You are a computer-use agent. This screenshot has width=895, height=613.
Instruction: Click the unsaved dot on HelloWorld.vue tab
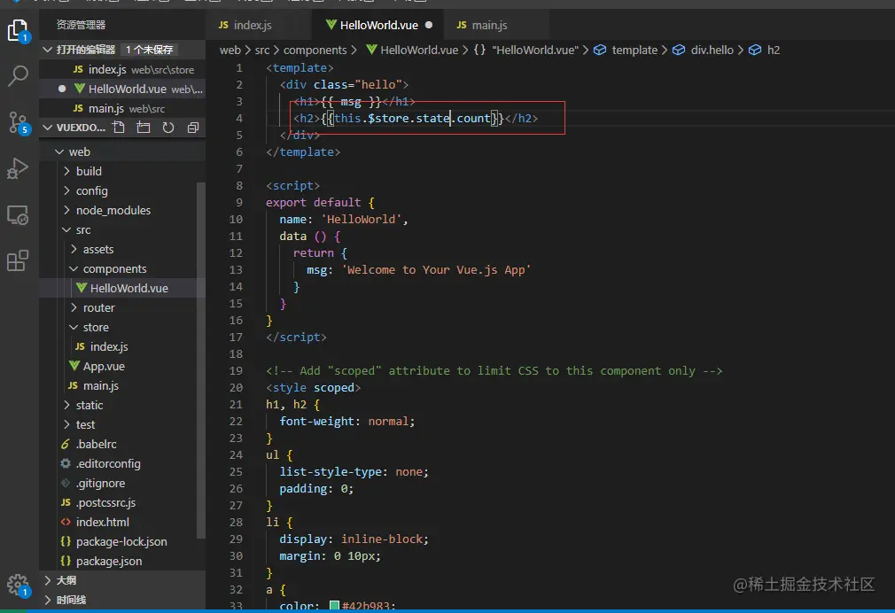coord(429,25)
